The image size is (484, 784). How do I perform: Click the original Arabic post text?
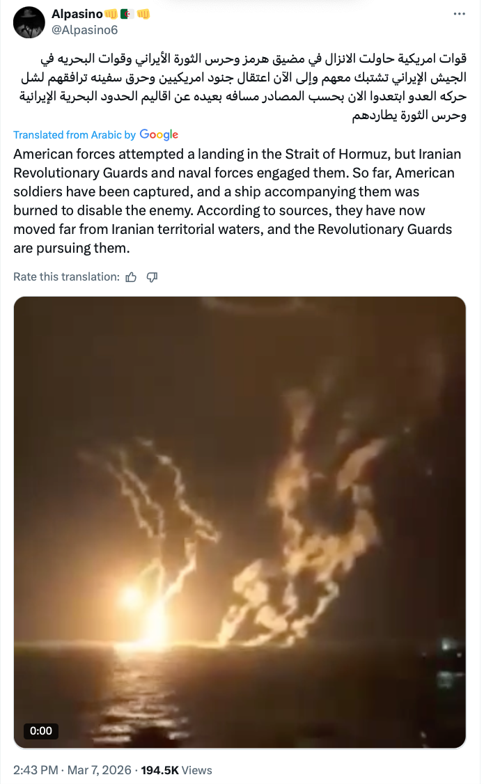(242, 86)
